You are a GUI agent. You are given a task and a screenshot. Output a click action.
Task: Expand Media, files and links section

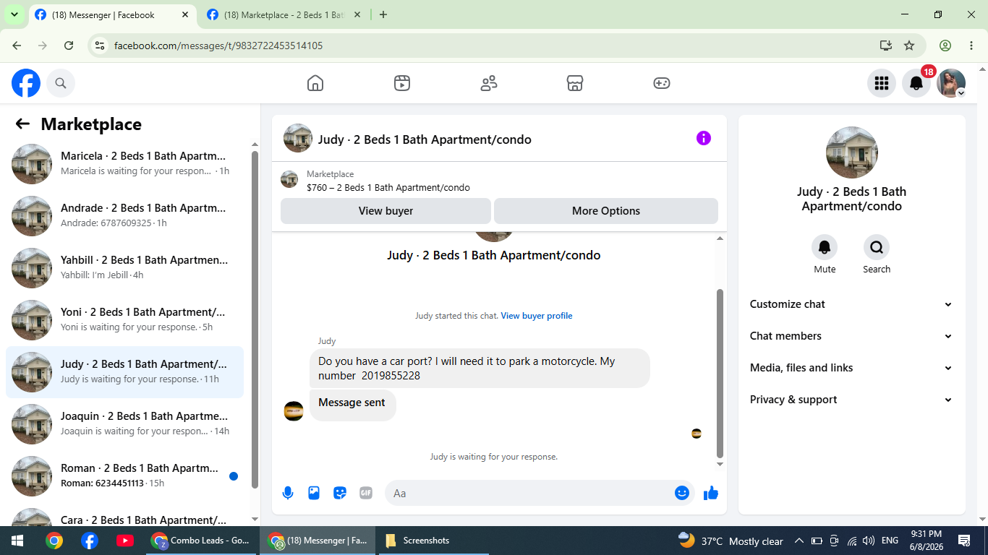(852, 368)
